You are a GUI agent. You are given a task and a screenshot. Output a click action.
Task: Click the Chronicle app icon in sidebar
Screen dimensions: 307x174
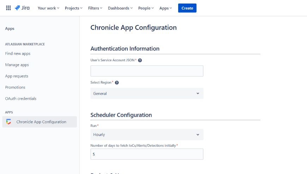(x=9, y=122)
